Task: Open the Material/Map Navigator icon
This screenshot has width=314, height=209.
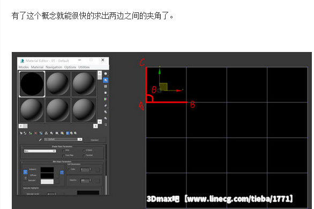Action: 106,124
